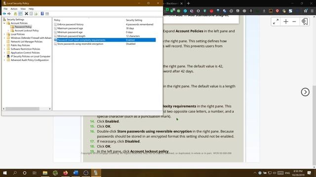316x177 pixels.
Task: Close the Blackboard browser tab
Action: click(181, 3)
